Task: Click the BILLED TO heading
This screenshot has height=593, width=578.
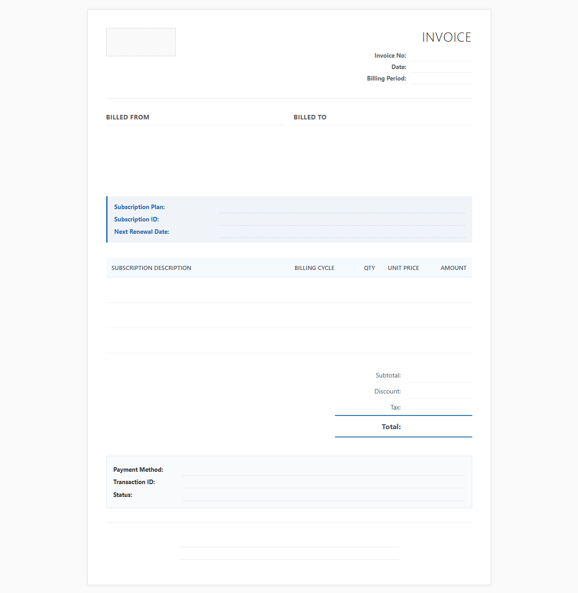Action: (x=310, y=117)
